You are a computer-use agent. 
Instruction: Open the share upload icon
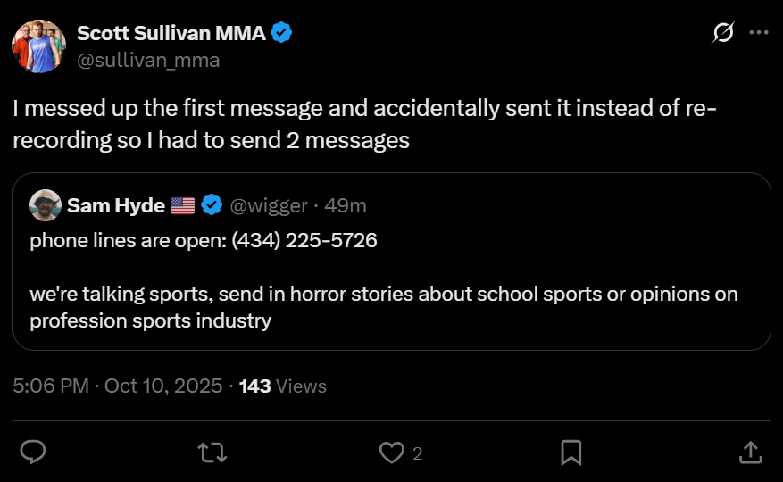tap(750, 452)
